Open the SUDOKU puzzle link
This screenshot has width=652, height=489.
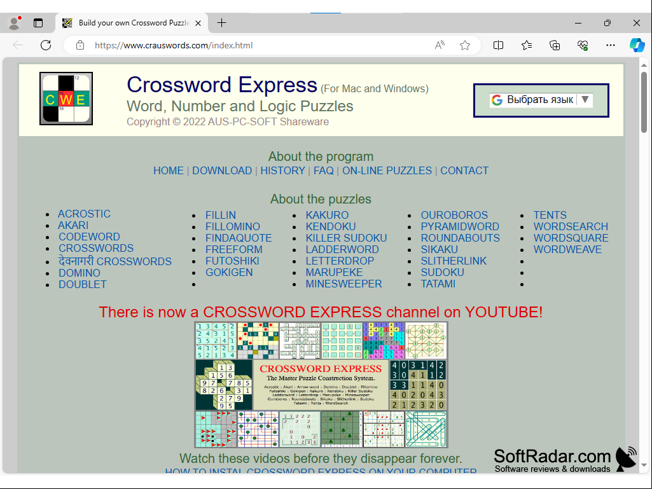[x=443, y=273]
